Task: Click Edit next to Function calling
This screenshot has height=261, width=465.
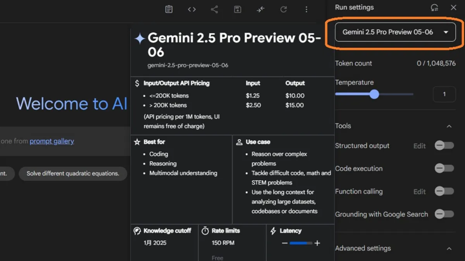Action: tap(420, 191)
